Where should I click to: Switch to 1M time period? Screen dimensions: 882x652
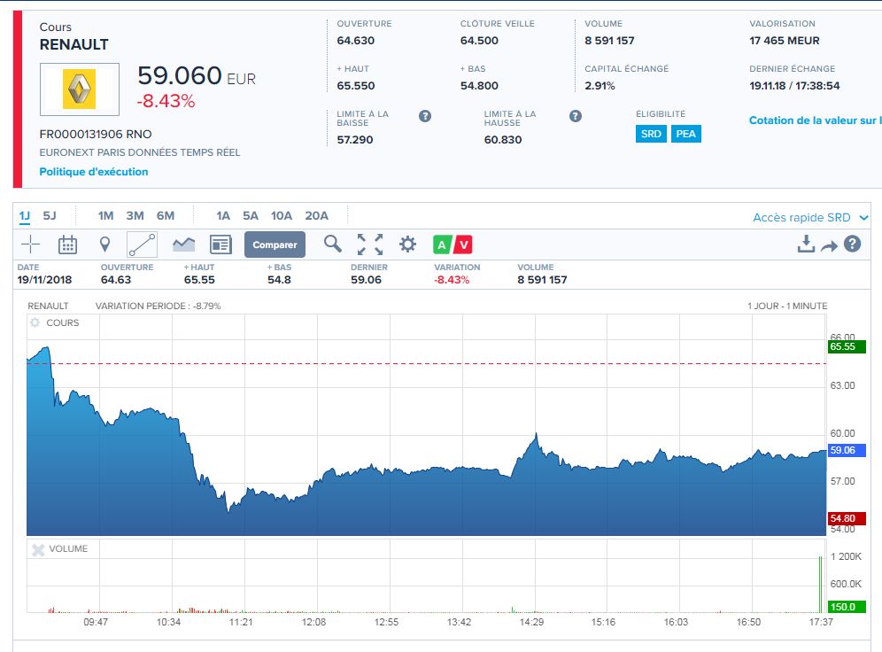pos(105,216)
